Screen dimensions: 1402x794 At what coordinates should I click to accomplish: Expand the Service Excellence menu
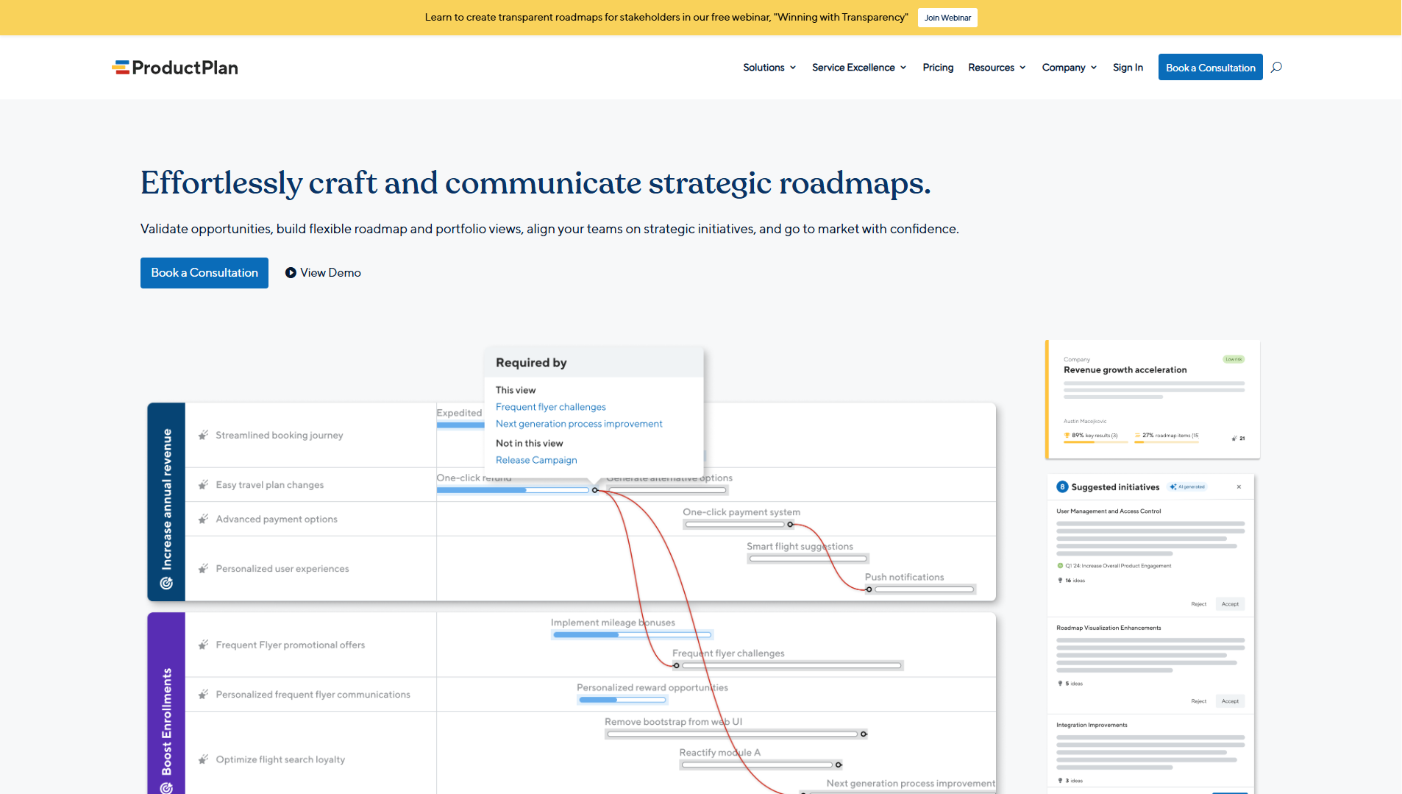pyautogui.click(x=859, y=67)
